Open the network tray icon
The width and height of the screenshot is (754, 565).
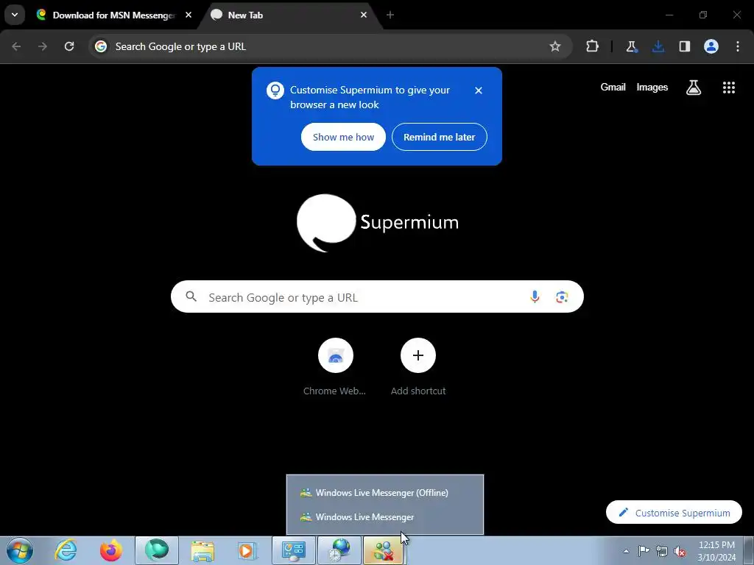(x=662, y=551)
